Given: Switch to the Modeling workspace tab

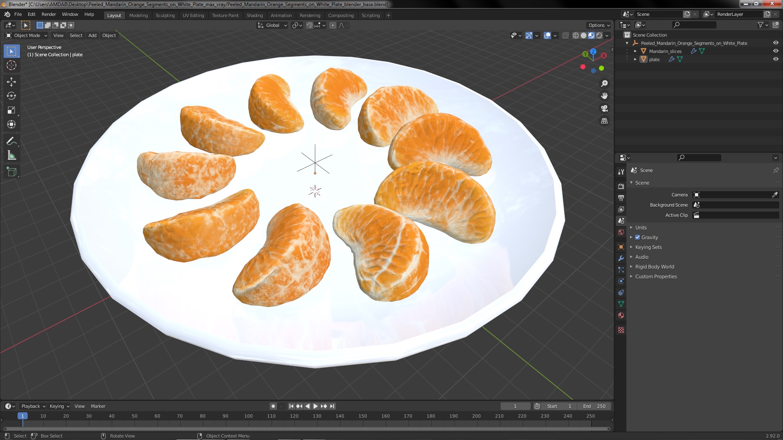Looking at the screenshot, I should (x=138, y=15).
